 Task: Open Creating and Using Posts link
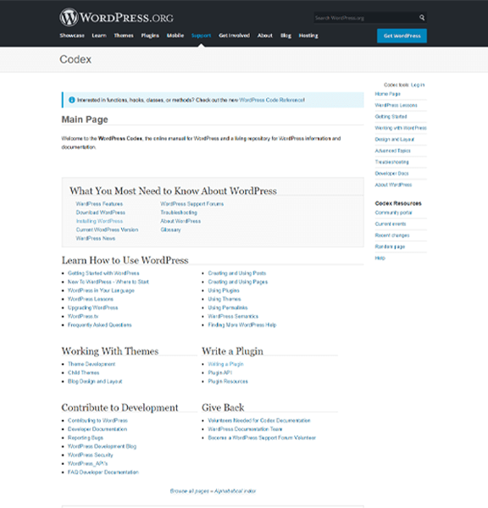click(237, 273)
